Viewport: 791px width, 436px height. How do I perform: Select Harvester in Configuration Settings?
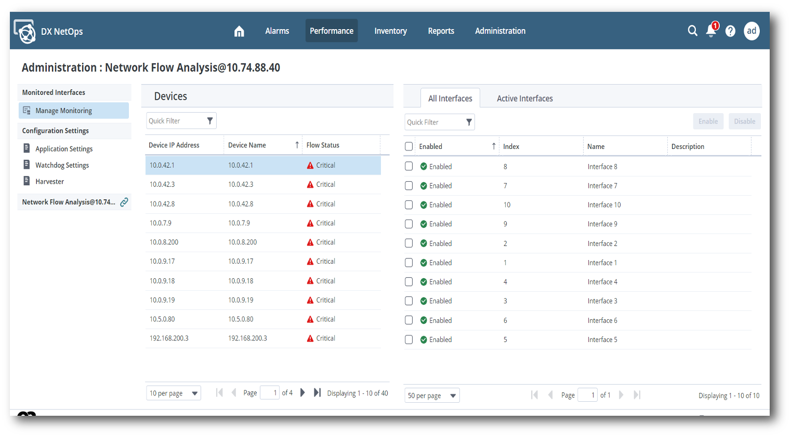click(x=49, y=182)
